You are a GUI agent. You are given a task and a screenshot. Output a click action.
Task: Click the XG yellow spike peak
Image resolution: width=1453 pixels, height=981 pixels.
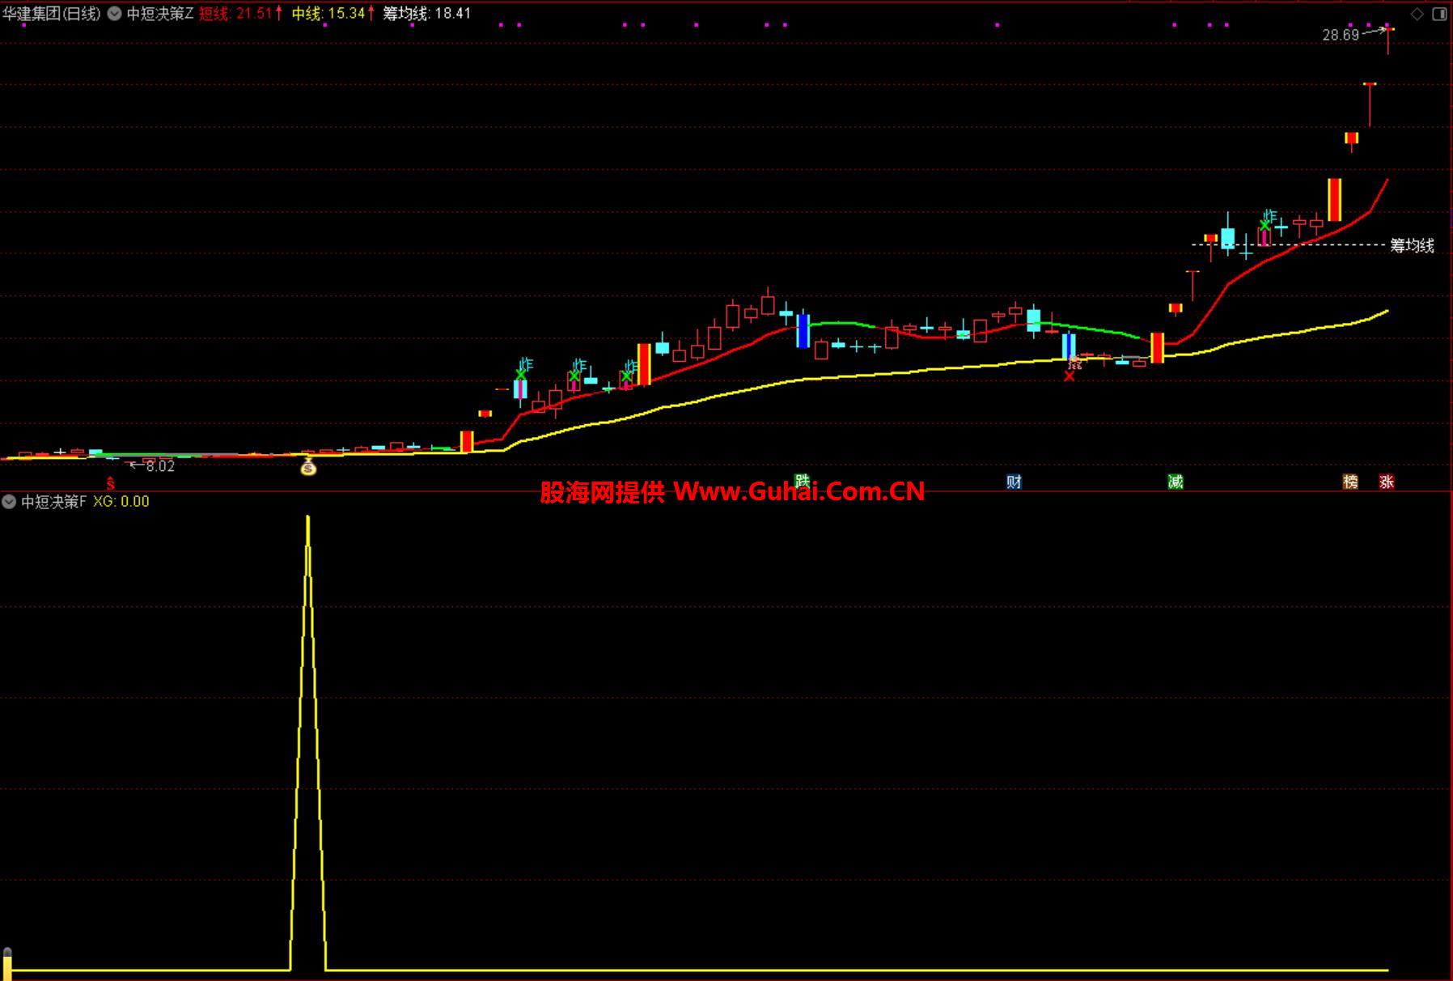click(307, 518)
